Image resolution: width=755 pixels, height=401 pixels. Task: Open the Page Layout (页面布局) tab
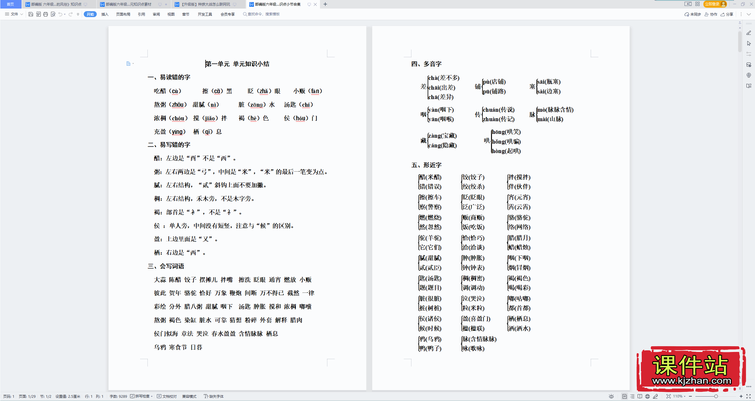(x=123, y=14)
